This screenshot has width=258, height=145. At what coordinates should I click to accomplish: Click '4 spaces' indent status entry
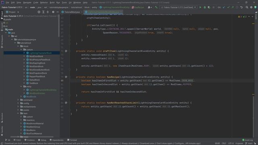click(x=239, y=143)
